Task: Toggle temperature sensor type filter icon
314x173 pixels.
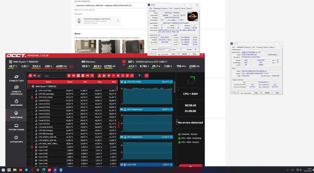Action: [x=100, y=76]
